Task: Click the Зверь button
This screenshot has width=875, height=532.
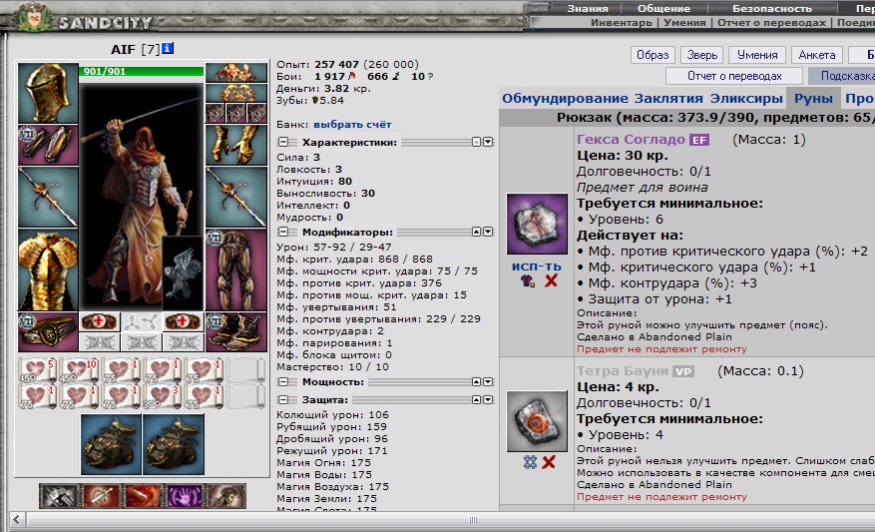Action: point(702,55)
